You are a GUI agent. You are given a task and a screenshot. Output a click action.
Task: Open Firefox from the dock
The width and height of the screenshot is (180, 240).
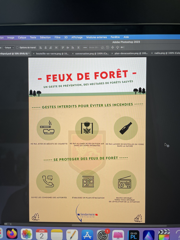click(x=12, y=233)
